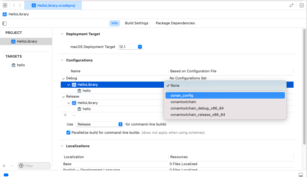Click the HelloLibrary.xcodeproj tab title

tap(56, 5)
